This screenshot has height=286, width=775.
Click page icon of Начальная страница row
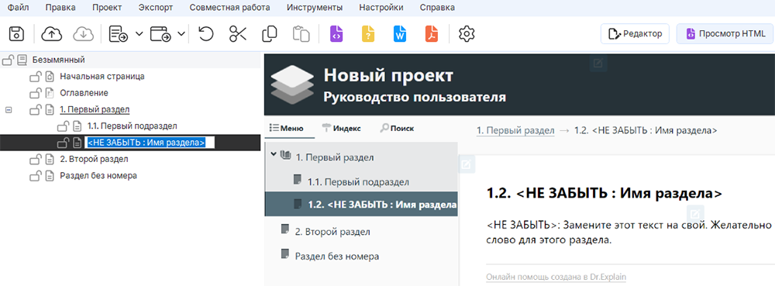pyautogui.click(x=50, y=77)
